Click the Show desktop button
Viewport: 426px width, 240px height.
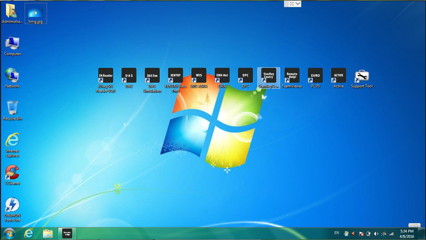pos(422,233)
